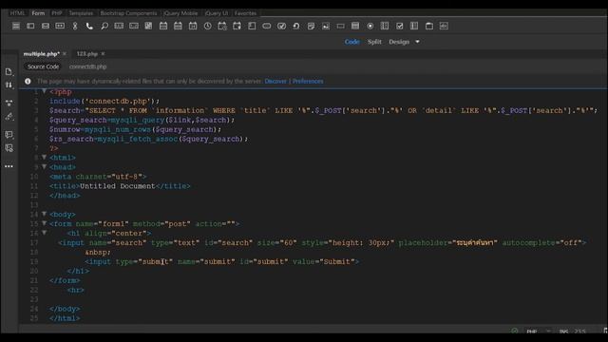The height and width of the screenshot is (342, 608).
Task: Close the 123.php document tab
Action: pyautogui.click(x=103, y=54)
